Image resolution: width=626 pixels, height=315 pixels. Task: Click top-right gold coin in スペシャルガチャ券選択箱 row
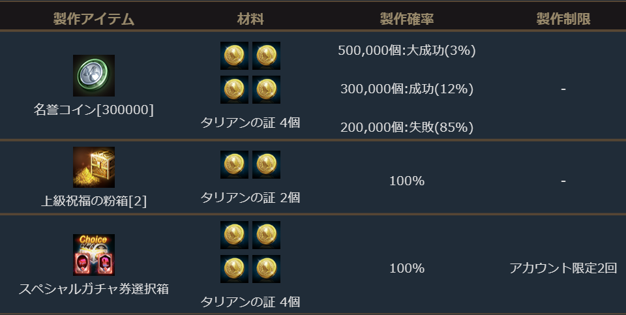pos(267,235)
